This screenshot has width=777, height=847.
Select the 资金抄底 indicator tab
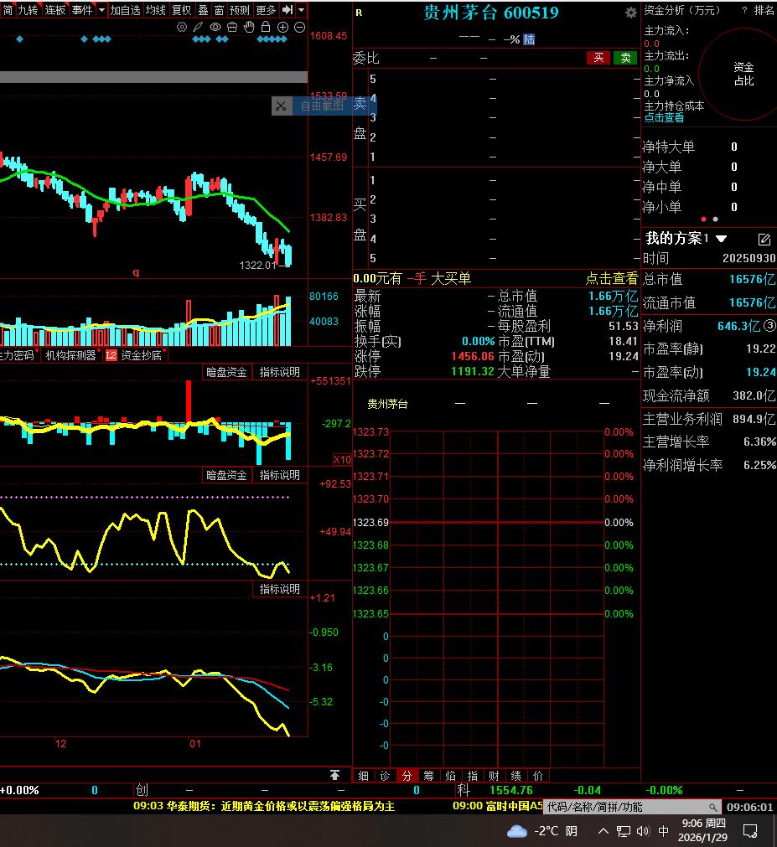click(141, 355)
